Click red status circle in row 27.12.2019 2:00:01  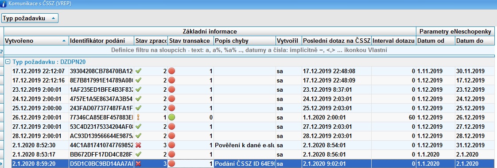172,127
